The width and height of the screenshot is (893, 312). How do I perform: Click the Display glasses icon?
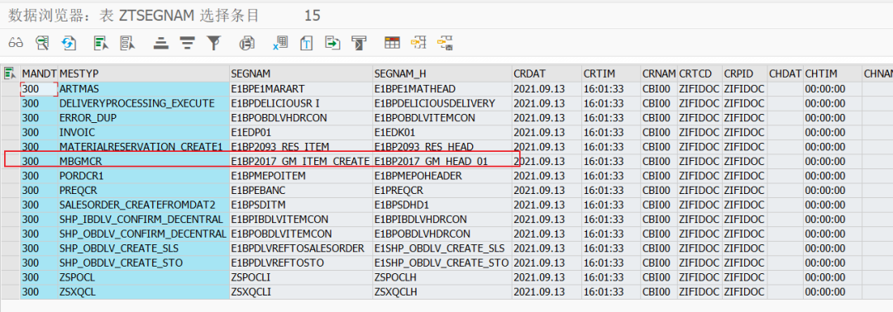[16, 43]
